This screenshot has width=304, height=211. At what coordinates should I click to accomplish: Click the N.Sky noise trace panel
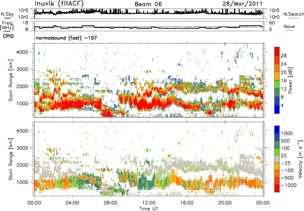149,14
